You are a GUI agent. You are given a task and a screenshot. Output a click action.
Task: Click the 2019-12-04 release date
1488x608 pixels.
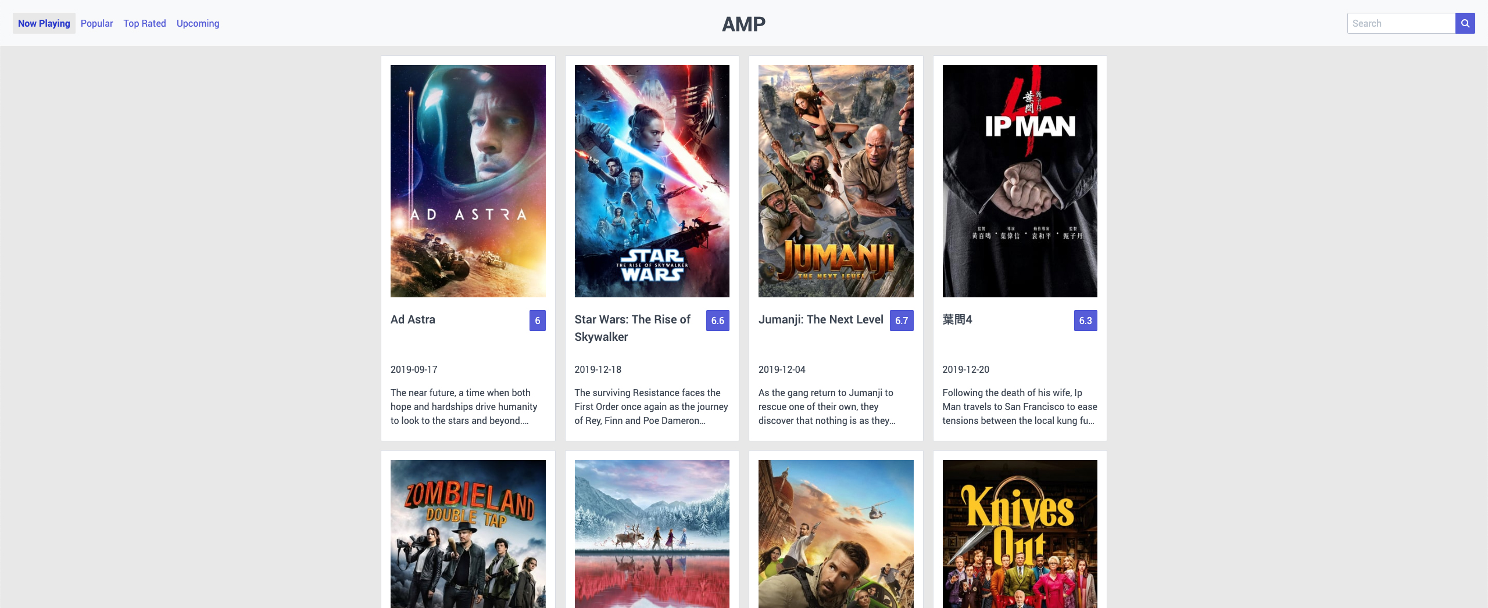pos(782,369)
